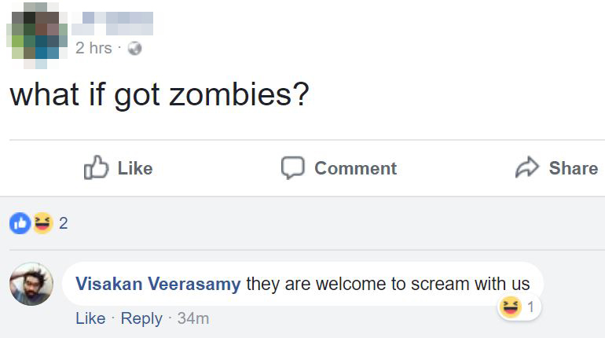Image resolution: width=605 pixels, height=338 pixels.
Task: Click the globe public privacy icon
Action: (x=134, y=49)
